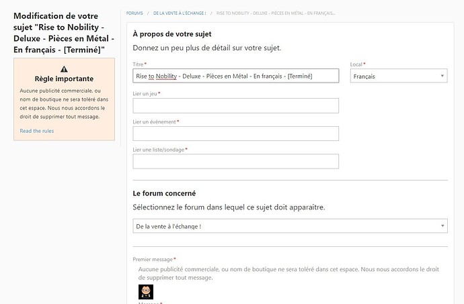The width and height of the screenshot is (464, 304).
Task: Click the 'Rise to Nobility' breadcrumb item
Action: [x=276, y=13]
